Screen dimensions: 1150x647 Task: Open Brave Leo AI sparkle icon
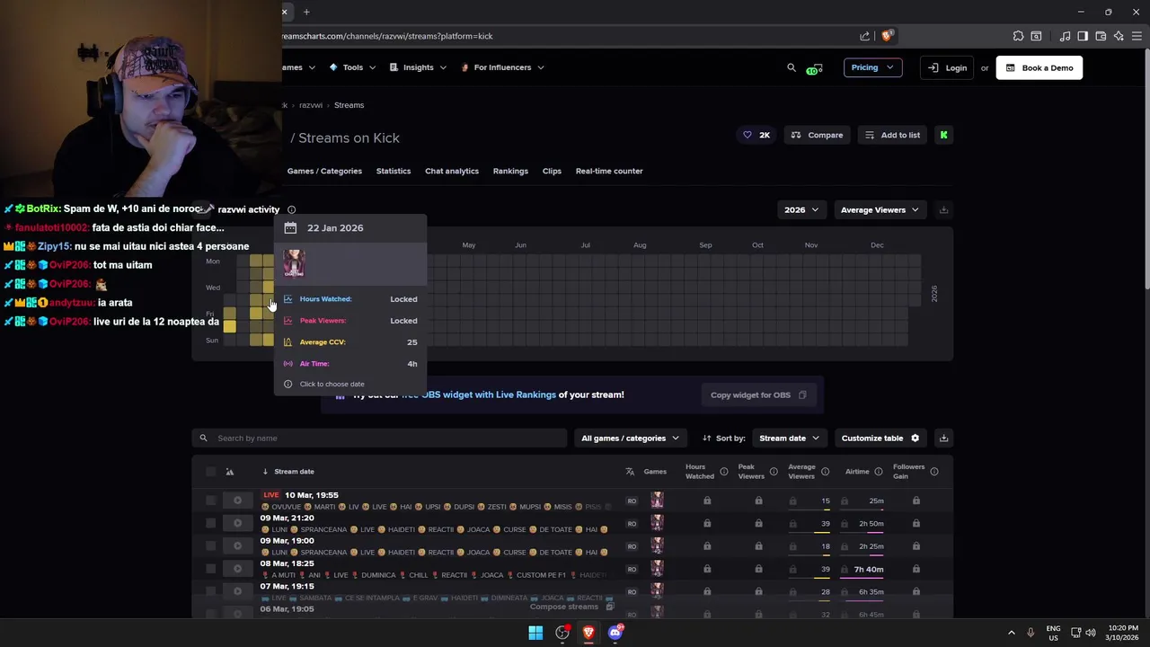tap(1119, 36)
